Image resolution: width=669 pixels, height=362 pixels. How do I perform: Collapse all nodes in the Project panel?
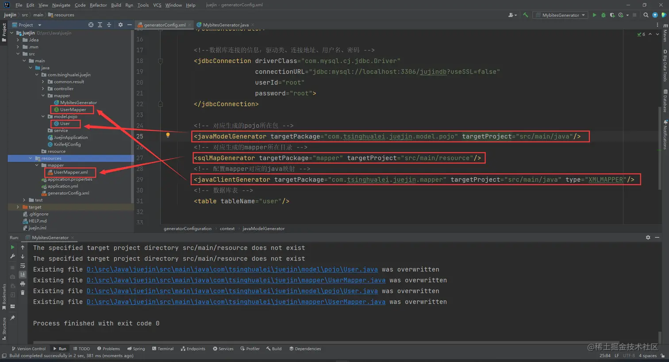pyautogui.click(x=109, y=25)
